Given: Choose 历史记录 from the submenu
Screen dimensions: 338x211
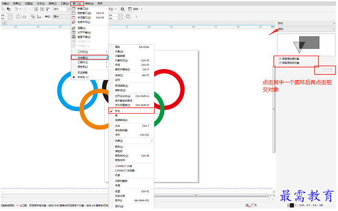Looking at the screenshot, I should coord(132,196).
